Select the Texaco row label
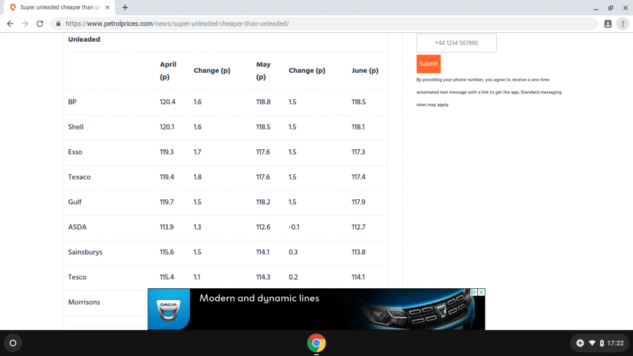The image size is (633, 356). pyautogui.click(x=80, y=177)
